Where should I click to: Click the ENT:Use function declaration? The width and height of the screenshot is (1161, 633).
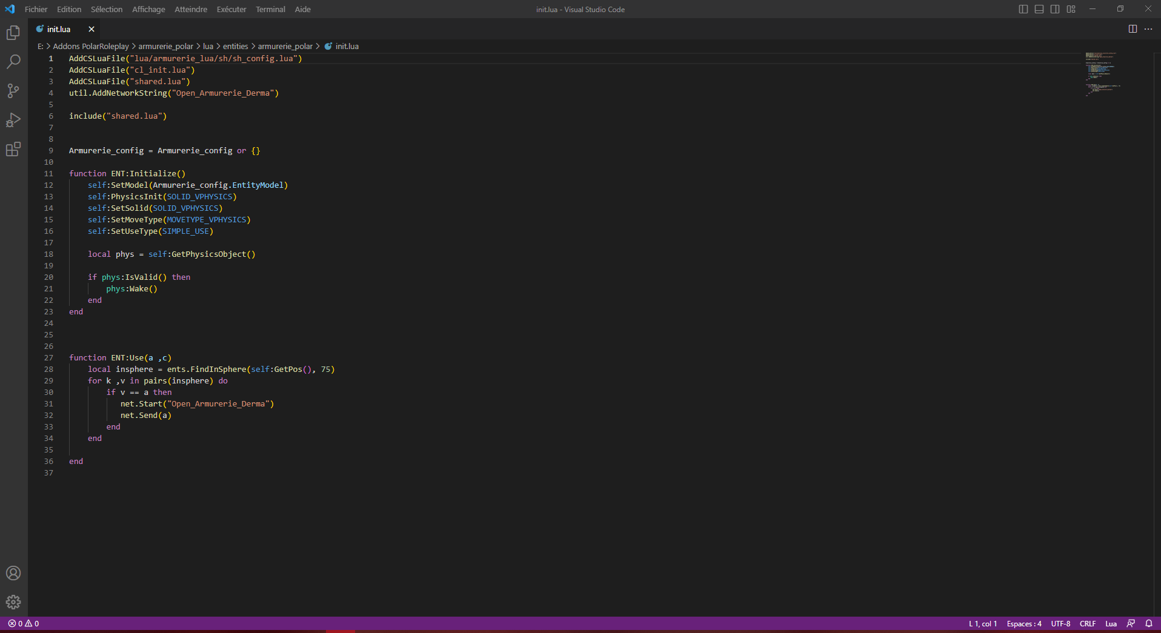coord(120,357)
